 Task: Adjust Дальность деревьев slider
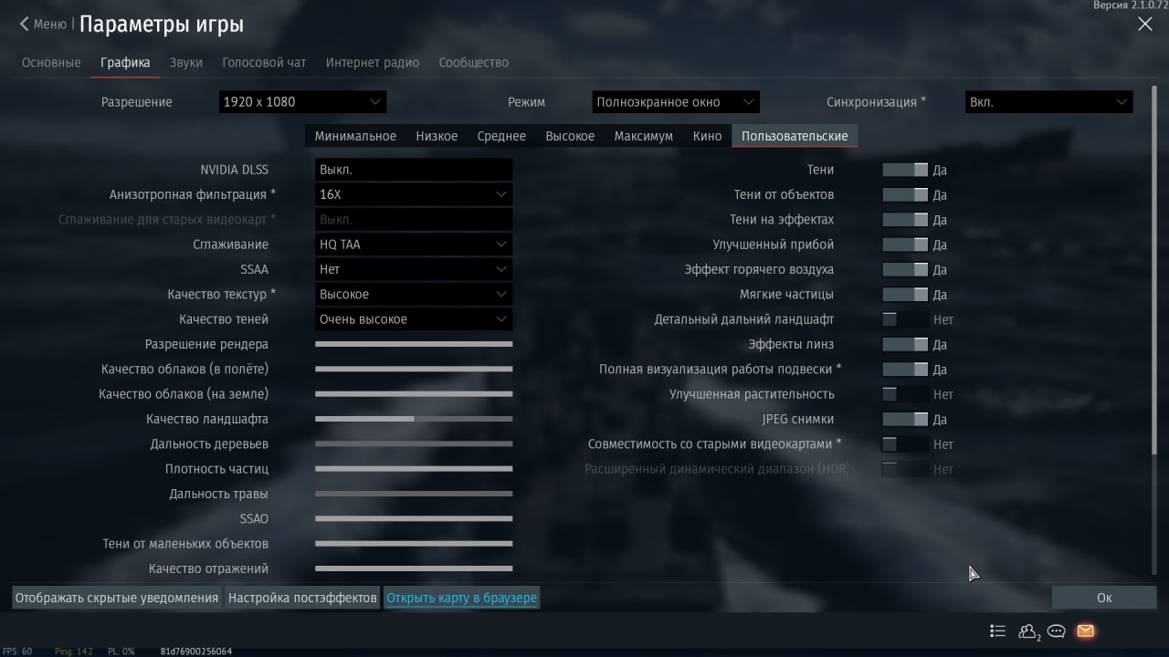[x=414, y=443]
